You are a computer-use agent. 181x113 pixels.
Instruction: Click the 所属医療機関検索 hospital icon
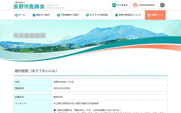pyautogui.click(x=135, y=5)
